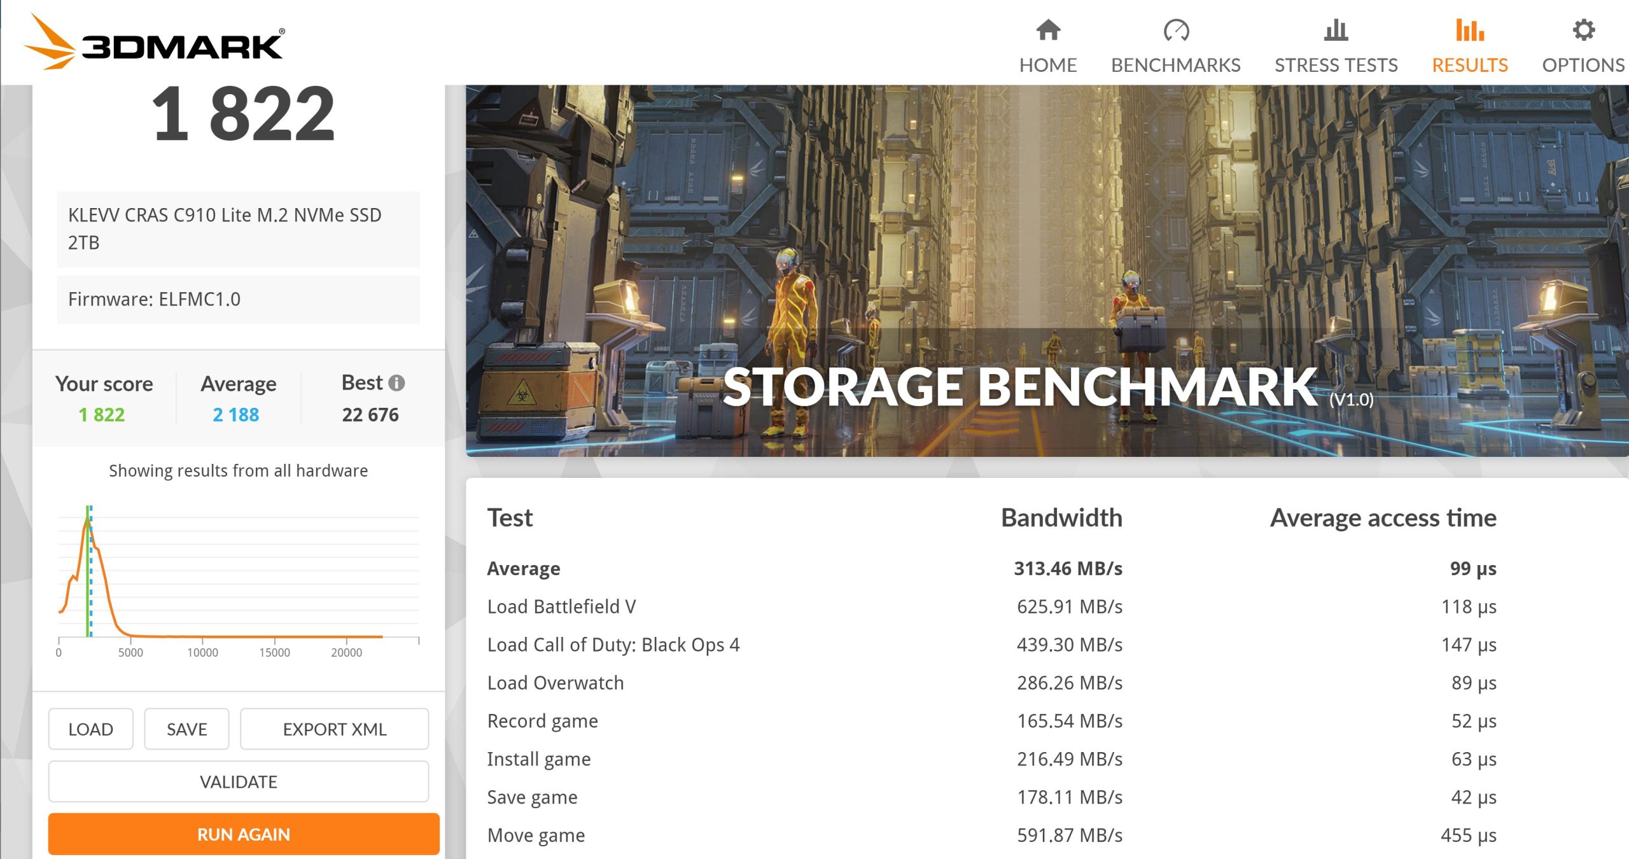
Task: Click the VALIDATE button
Action: (x=239, y=781)
